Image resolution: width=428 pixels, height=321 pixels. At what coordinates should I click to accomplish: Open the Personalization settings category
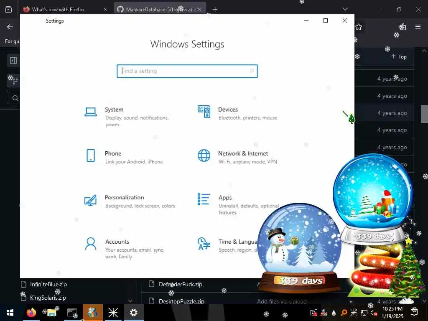coord(130,201)
